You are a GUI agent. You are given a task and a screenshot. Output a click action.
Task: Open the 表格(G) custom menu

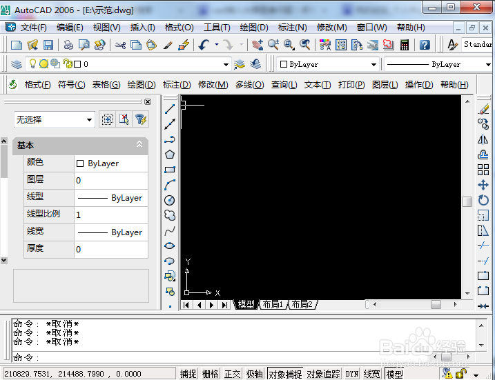tap(106, 85)
